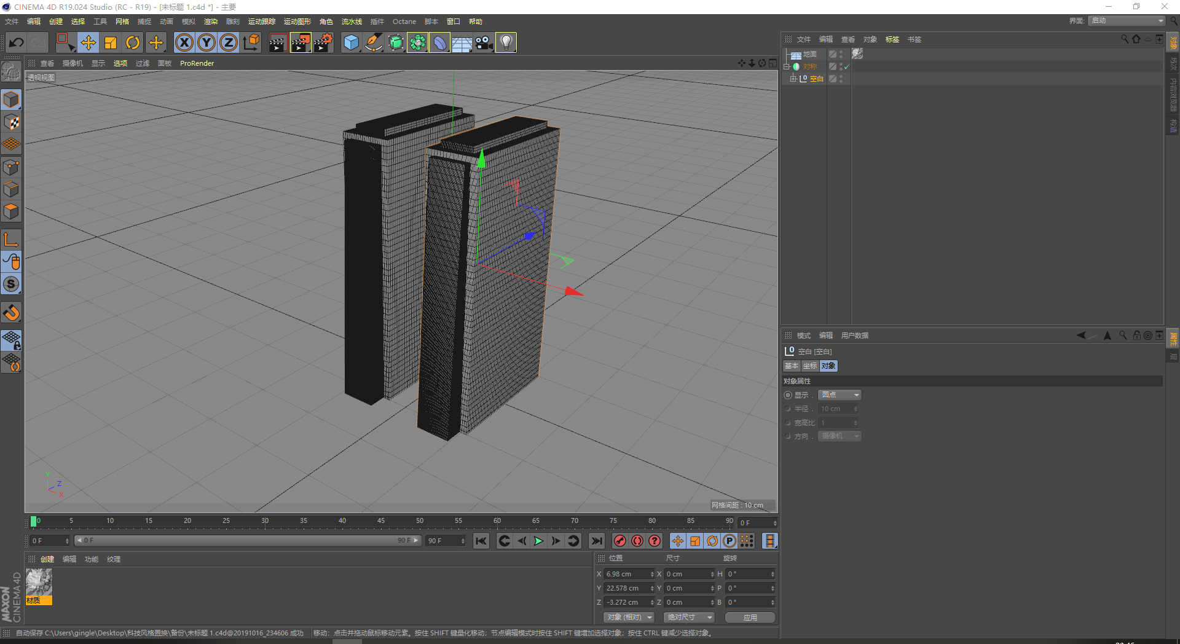
Task: Click the Undo arrow icon
Action: pos(17,42)
